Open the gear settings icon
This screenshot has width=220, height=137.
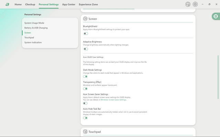tap(195, 4)
